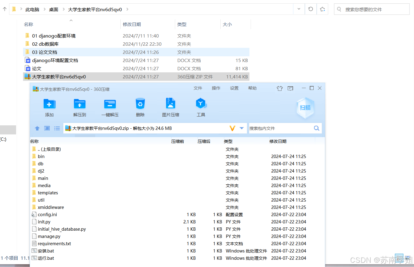Select the zip file icon in Explorer
The width and height of the screenshot is (414, 267).
point(28,77)
